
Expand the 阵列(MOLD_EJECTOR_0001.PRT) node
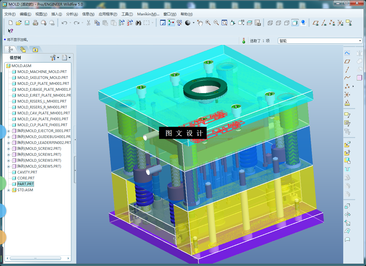(9, 131)
